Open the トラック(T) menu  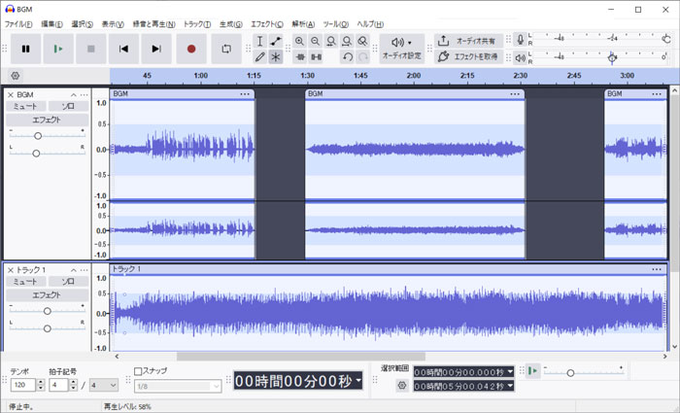point(197,24)
